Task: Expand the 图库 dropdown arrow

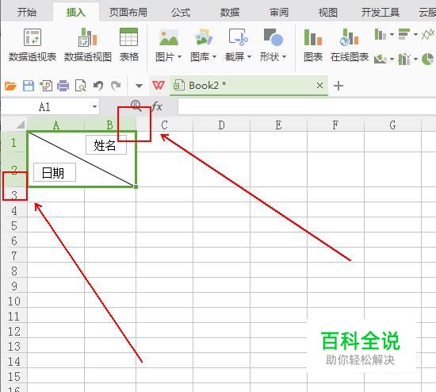Action: point(214,57)
